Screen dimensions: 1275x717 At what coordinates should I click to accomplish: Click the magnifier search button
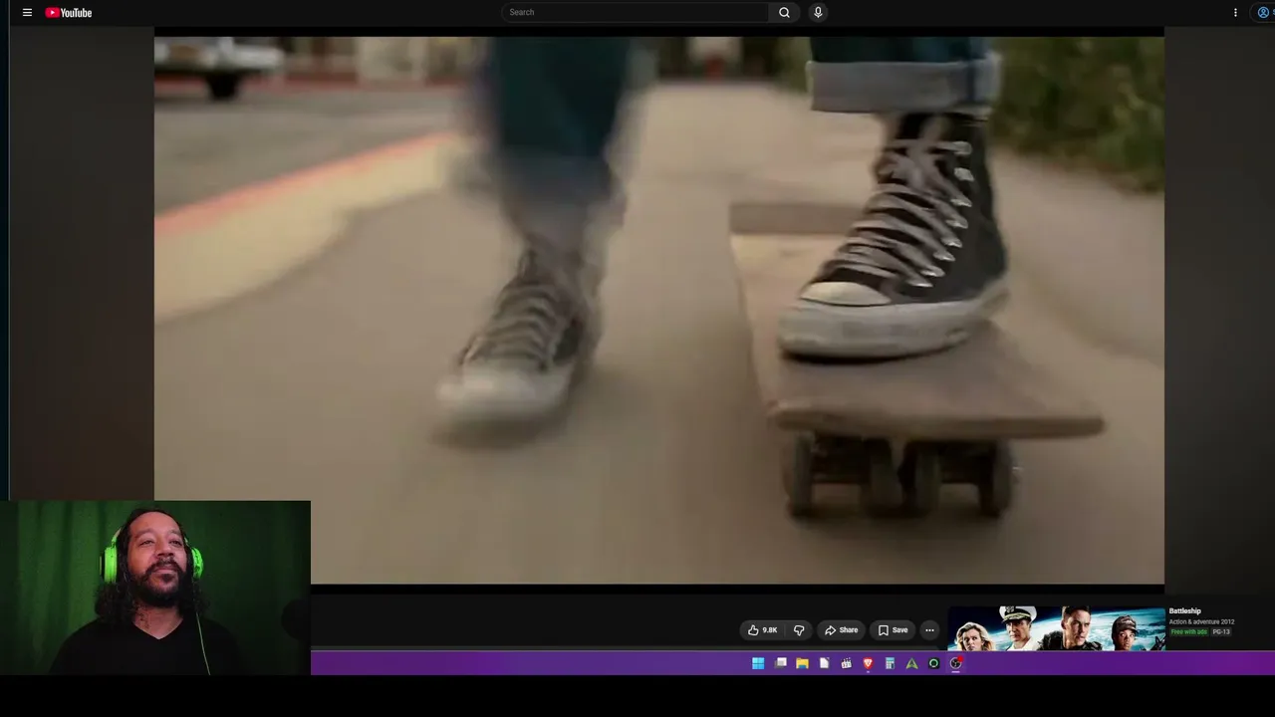784,12
